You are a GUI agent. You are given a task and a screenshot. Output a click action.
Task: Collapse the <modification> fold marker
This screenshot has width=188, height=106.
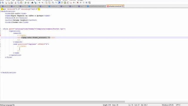click(0, 11)
